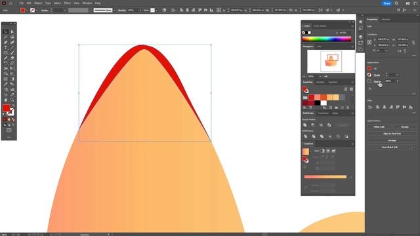Open the stroke color dropdown in control bar
This screenshot has height=236, width=420.
(x=37, y=10)
